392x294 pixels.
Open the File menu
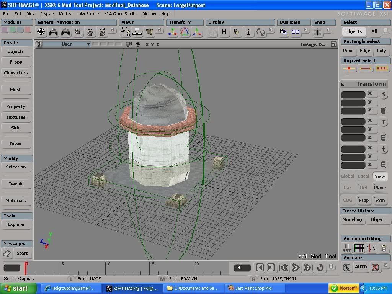(6, 14)
